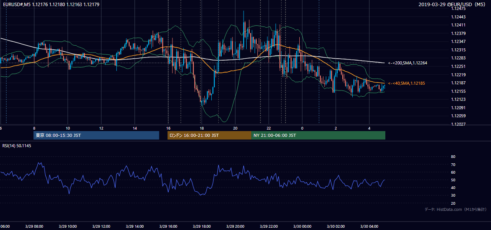The height and width of the screenshot is (230, 491).
Task: Click price axis value 1.12123
Action: (459, 99)
